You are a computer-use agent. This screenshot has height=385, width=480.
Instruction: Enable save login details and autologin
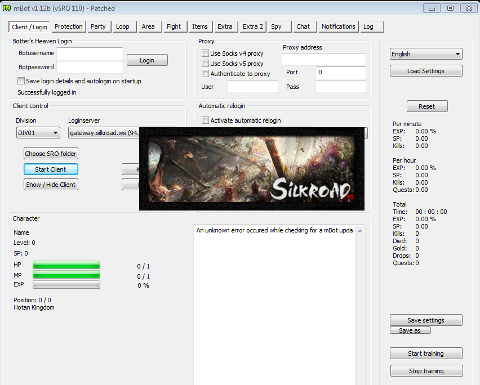coord(21,81)
